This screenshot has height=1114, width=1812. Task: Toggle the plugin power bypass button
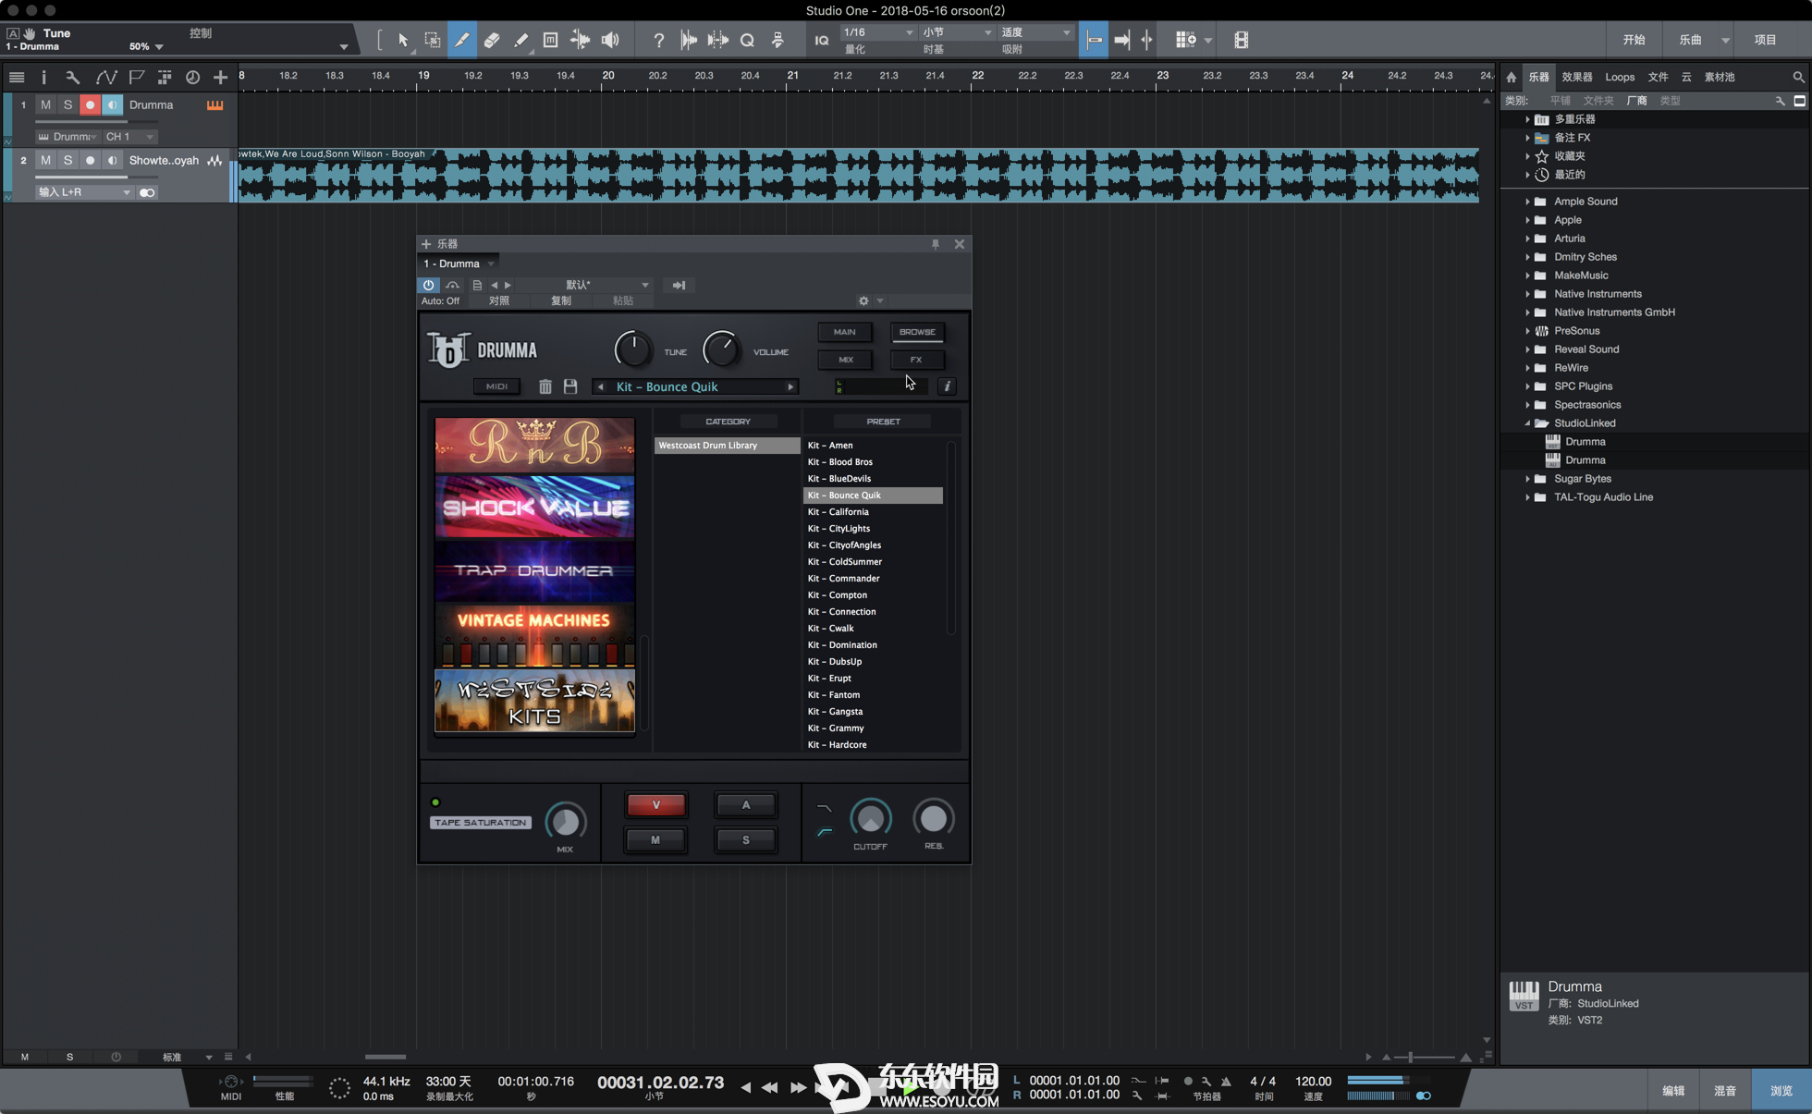(428, 285)
